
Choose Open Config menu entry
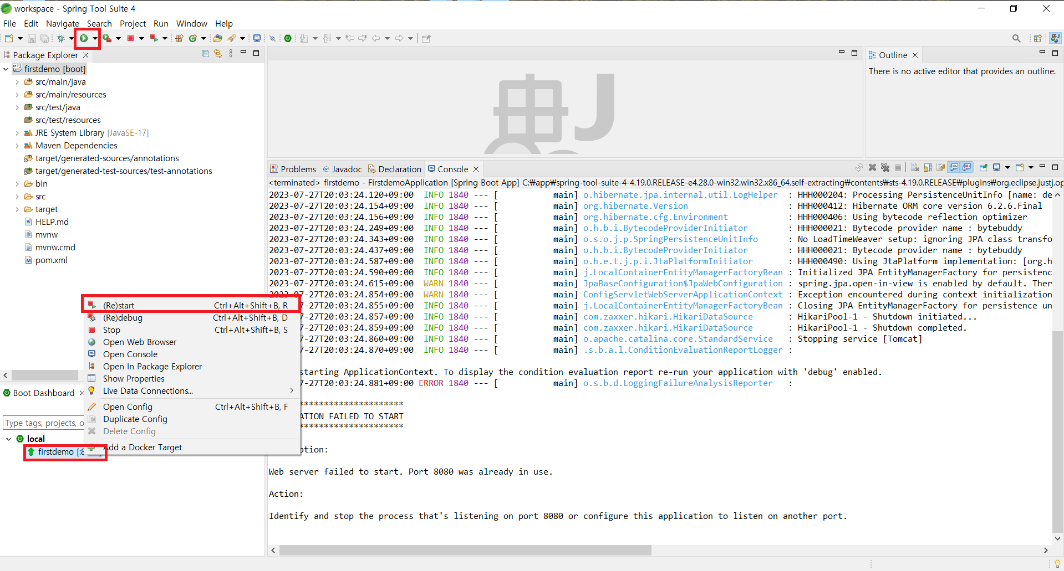[x=191, y=407]
